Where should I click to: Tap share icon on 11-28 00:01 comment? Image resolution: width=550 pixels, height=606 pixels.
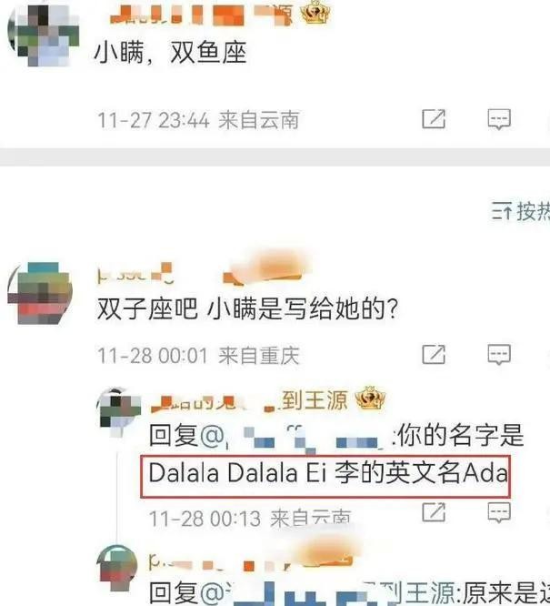[434, 354]
